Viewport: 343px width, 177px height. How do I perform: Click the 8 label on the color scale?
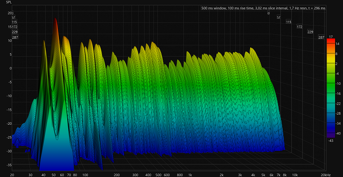[337, 54]
